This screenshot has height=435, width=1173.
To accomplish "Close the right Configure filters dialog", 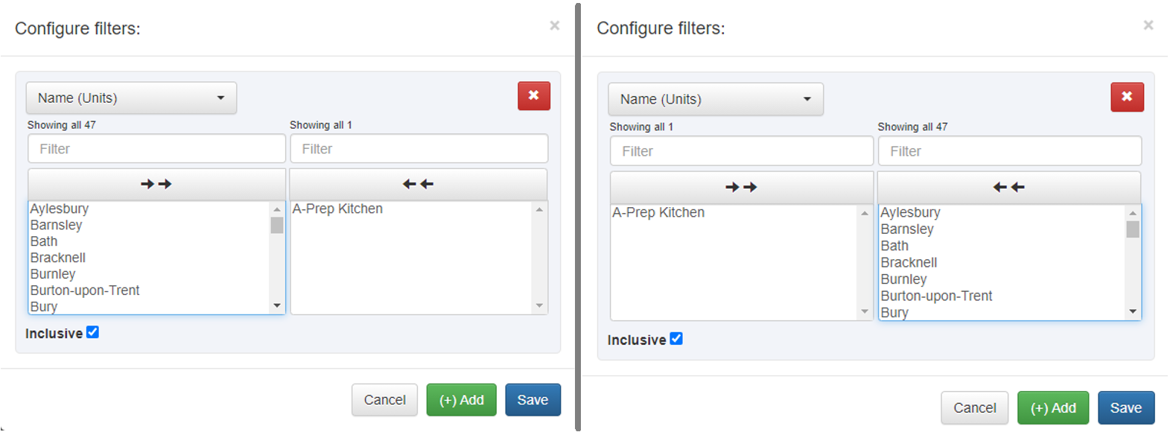I will pyautogui.click(x=1148, y=25).
